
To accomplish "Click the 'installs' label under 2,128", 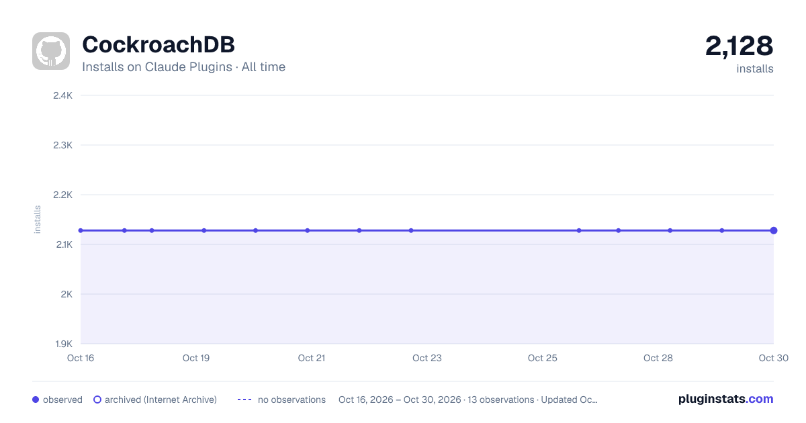I will click(755, 68).
